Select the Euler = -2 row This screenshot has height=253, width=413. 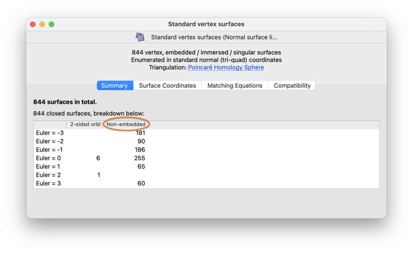[206, 141]
